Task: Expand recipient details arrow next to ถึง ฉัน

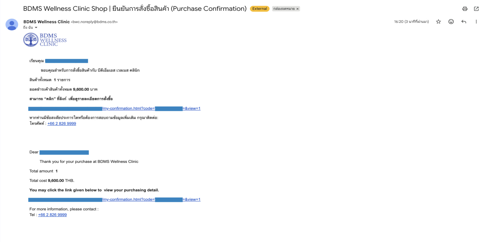Action: click(x=36, y=27)
